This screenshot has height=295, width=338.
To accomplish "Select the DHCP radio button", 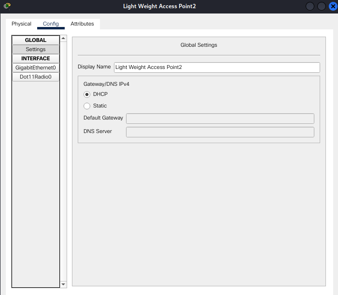I will click(x=87, y=94).
